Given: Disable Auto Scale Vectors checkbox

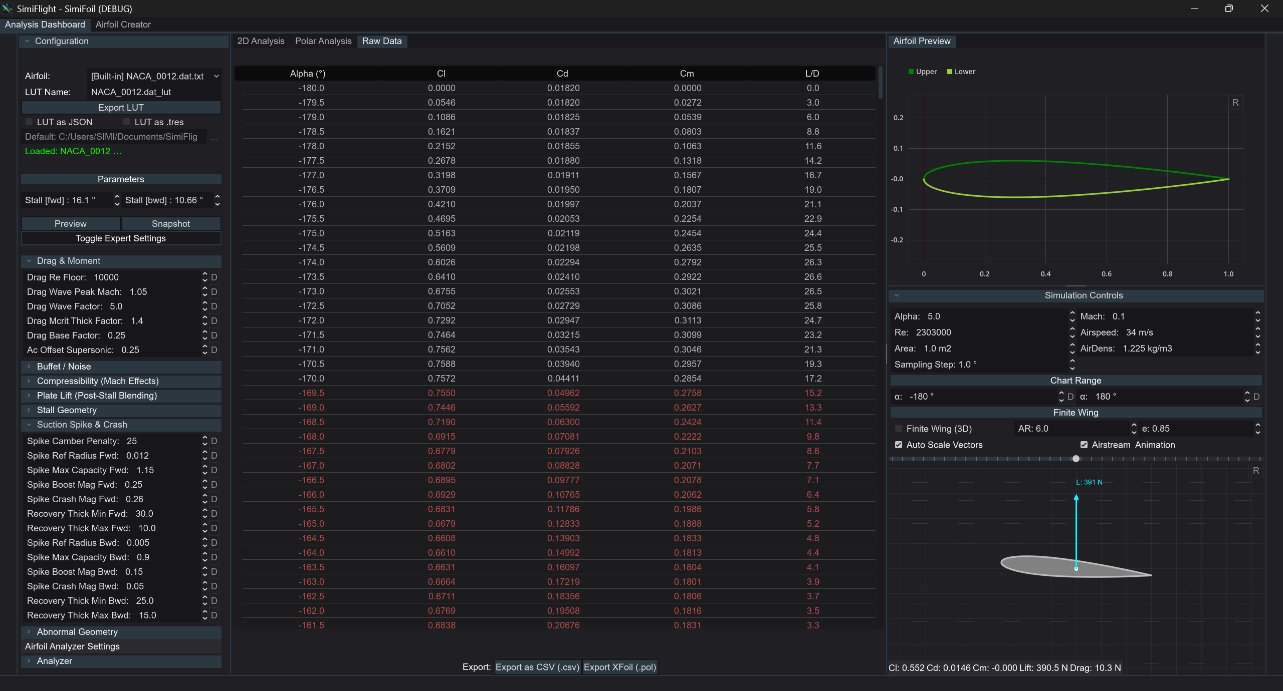Looking at the screenshot, I should pyautogui.click(x=899, y=445).
